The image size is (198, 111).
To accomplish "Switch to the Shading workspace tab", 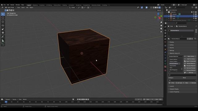I will click(65, 5).
